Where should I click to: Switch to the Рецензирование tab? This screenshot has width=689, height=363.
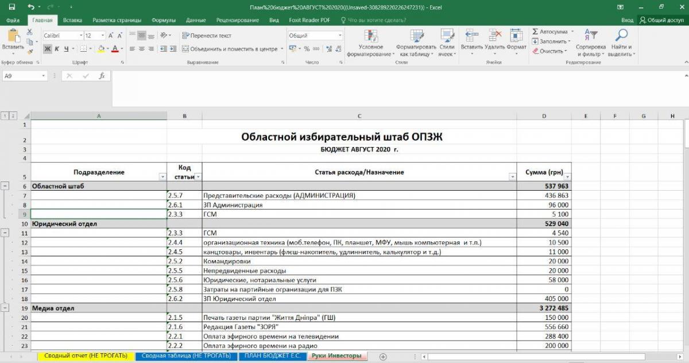[238, 20]
